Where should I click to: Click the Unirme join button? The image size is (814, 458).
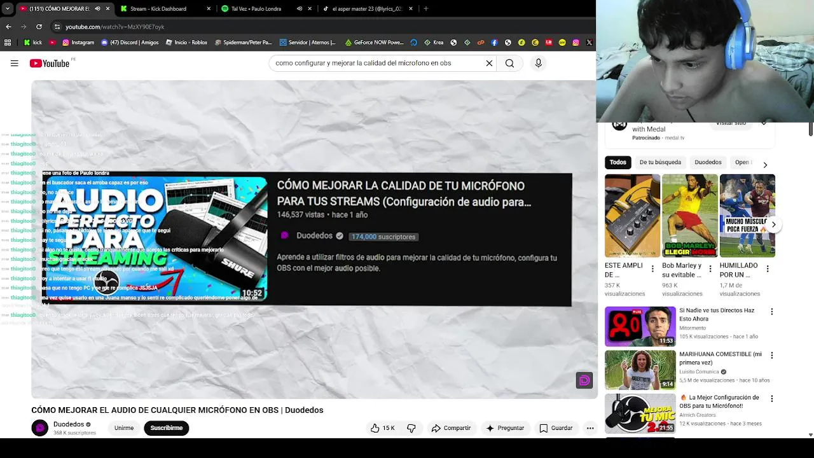click(x=124, y=428)
